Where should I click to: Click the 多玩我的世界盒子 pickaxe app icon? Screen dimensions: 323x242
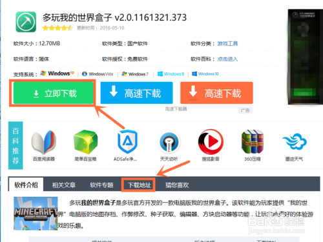pyautogui.click(x=26, y=22)
